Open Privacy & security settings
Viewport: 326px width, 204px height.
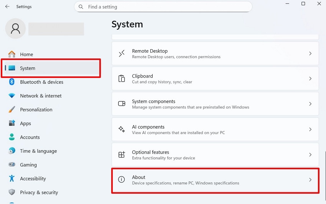(52, 192)
